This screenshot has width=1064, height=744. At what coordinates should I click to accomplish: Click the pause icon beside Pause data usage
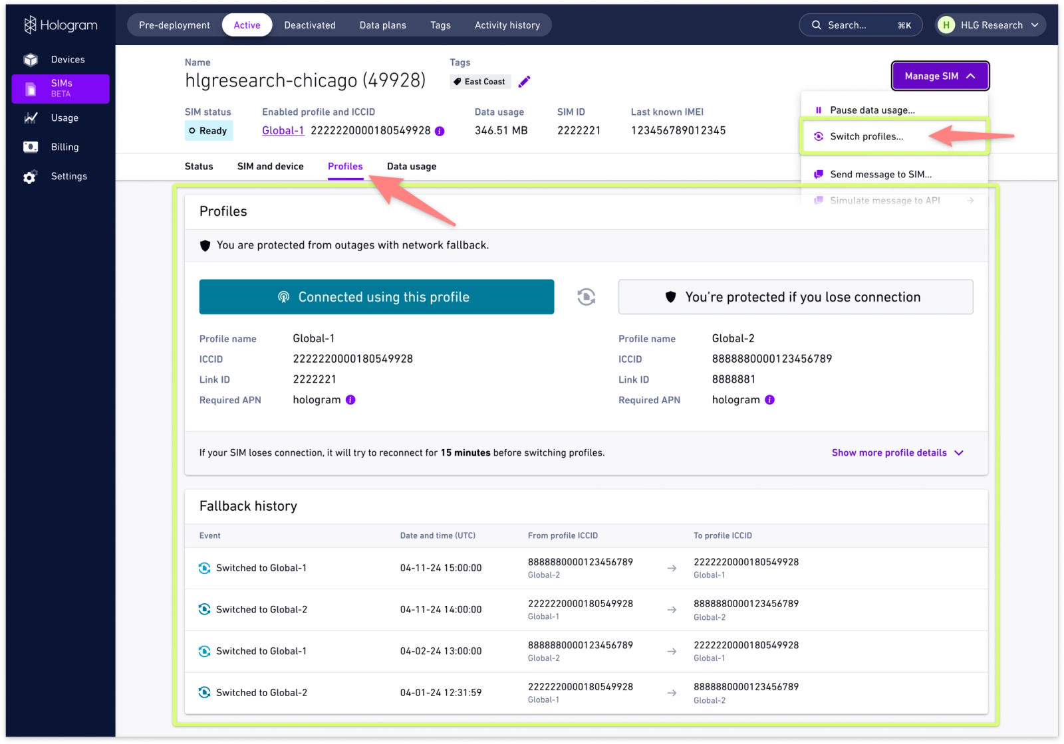(x=819, y=110)
